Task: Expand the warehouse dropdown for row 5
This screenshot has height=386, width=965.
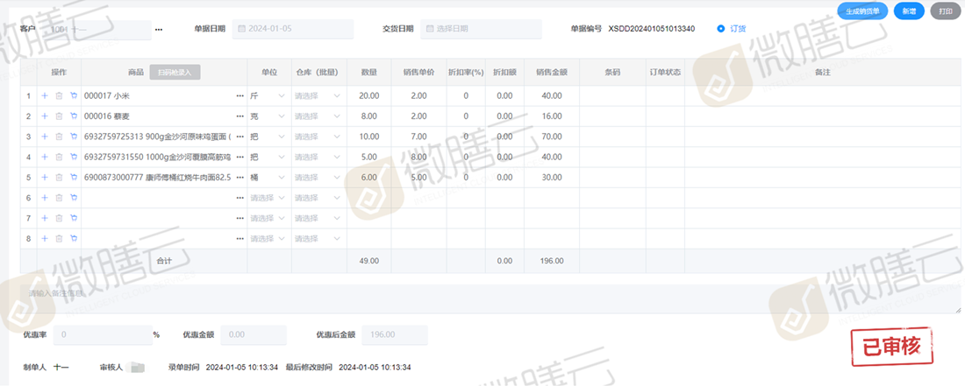Action: (x=317, y=178)
